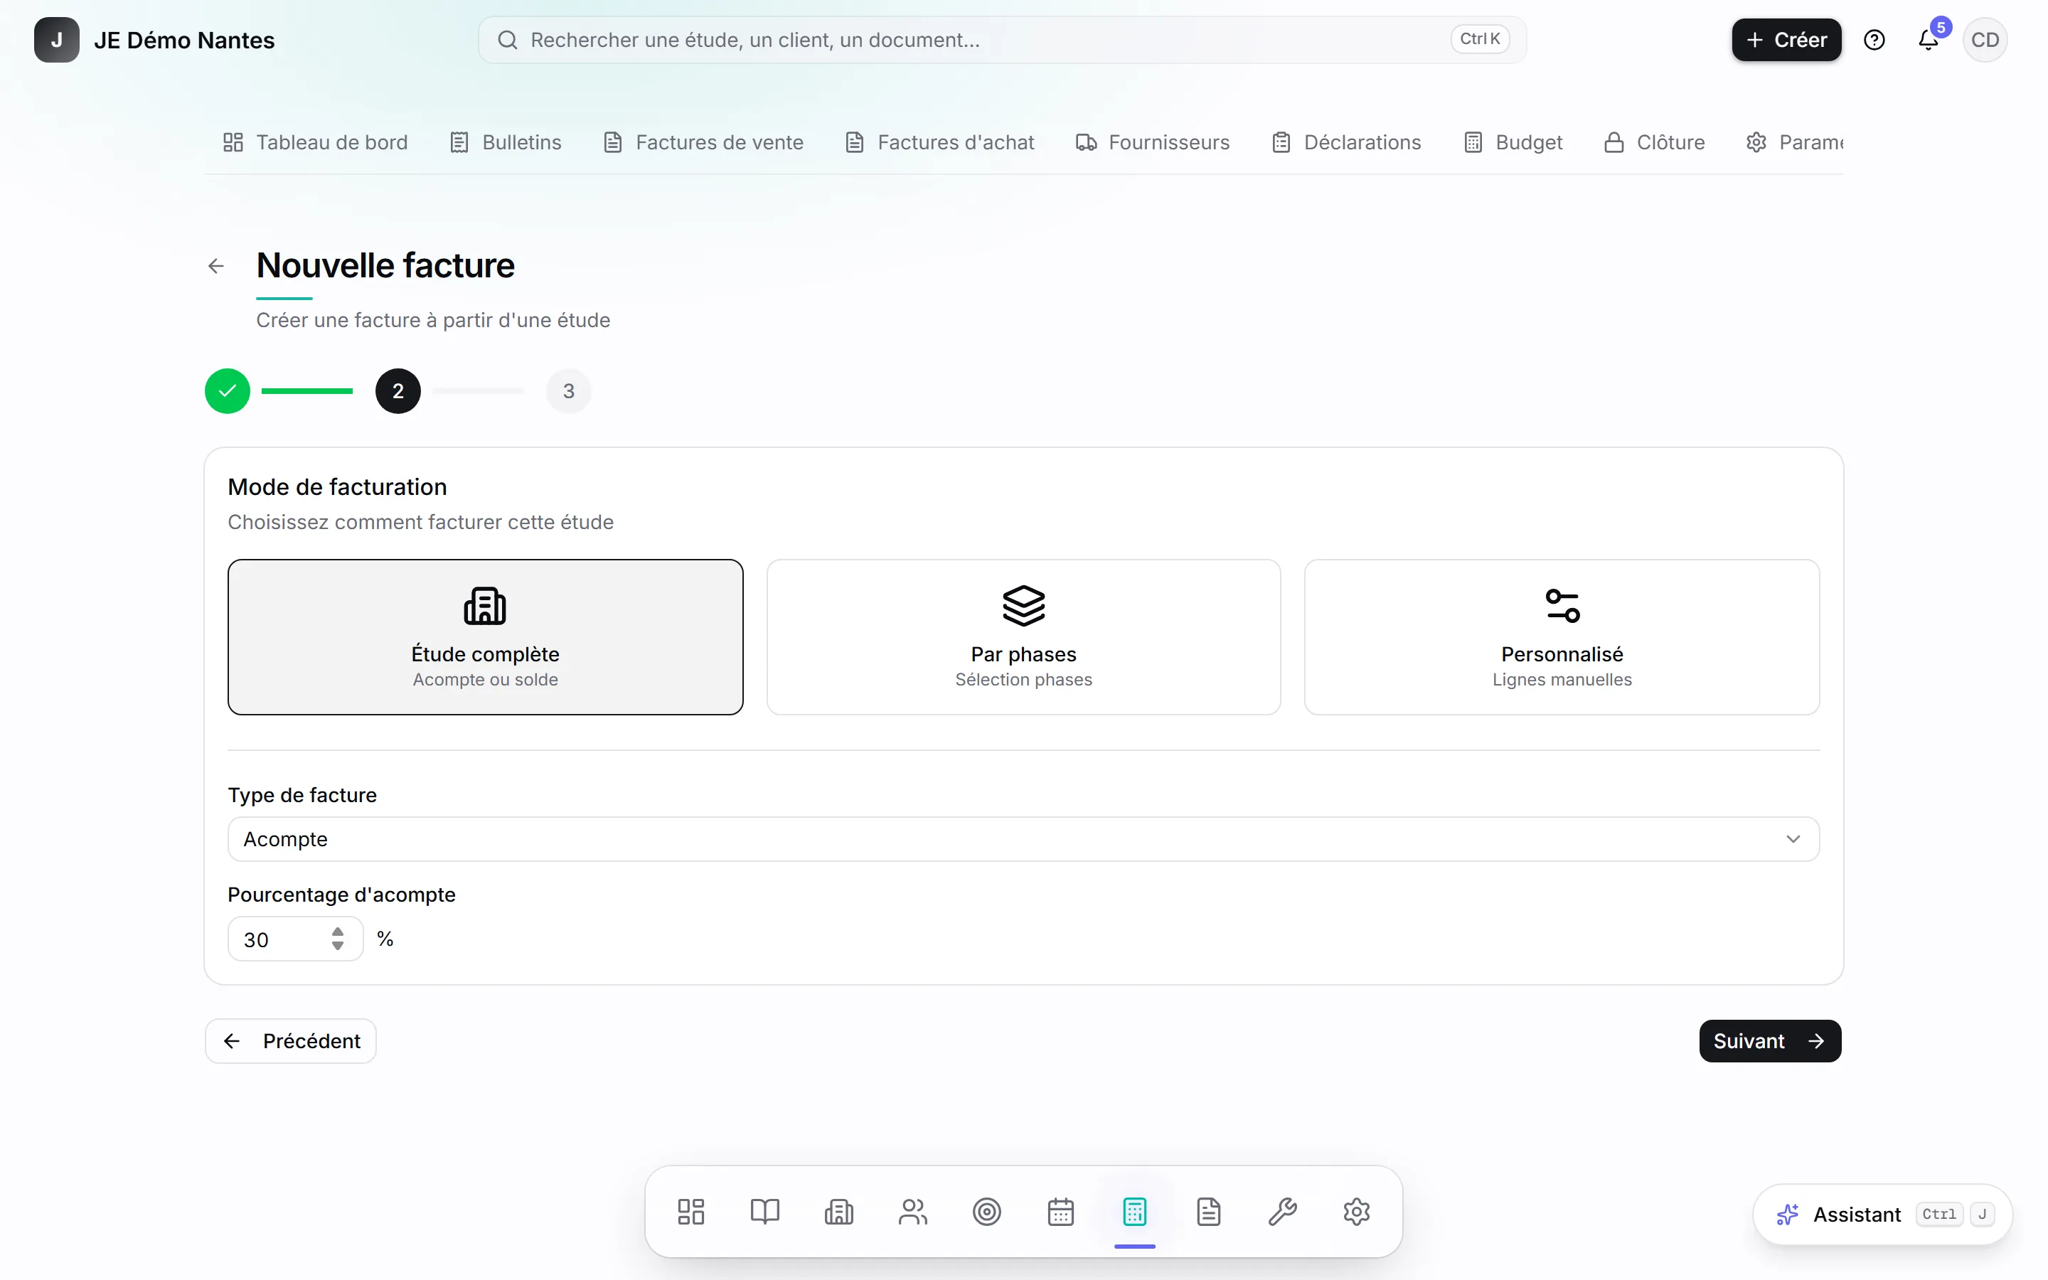This screenshot has width=2048, height=1280.
Task: Open the target icon in bottom dock
Action: pos(987,1212)
